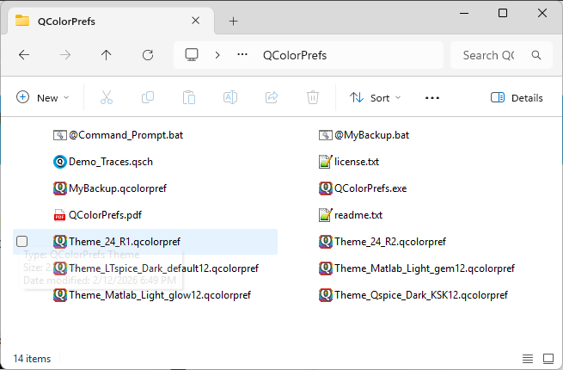The height and width of the screenshot is (370, 563).
Task: Refresh the current folder view
Action: click(147, 55)
